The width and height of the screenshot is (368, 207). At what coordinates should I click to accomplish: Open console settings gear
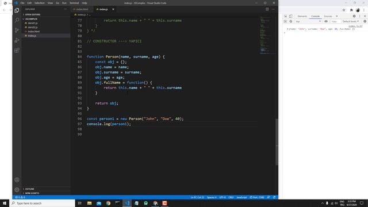(x=365, y=21)
